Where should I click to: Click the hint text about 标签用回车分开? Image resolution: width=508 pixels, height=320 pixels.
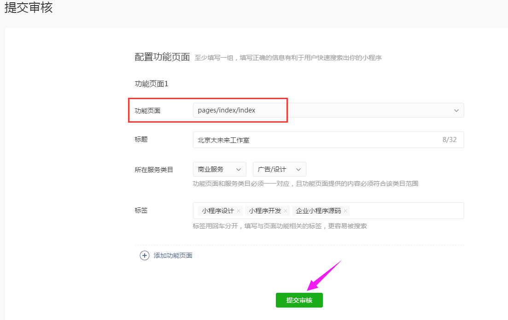coord(280,226)
